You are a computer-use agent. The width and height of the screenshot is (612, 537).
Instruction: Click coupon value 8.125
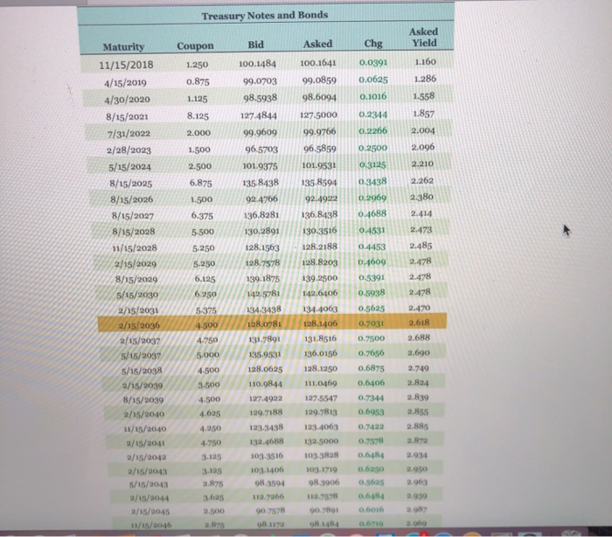198,116
